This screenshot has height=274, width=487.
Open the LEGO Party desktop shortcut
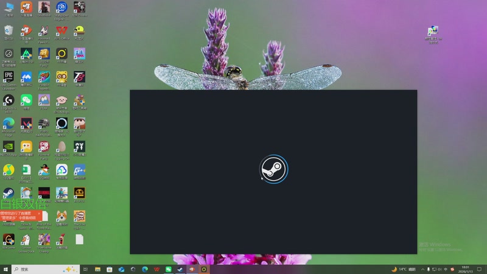pos(44,57)
